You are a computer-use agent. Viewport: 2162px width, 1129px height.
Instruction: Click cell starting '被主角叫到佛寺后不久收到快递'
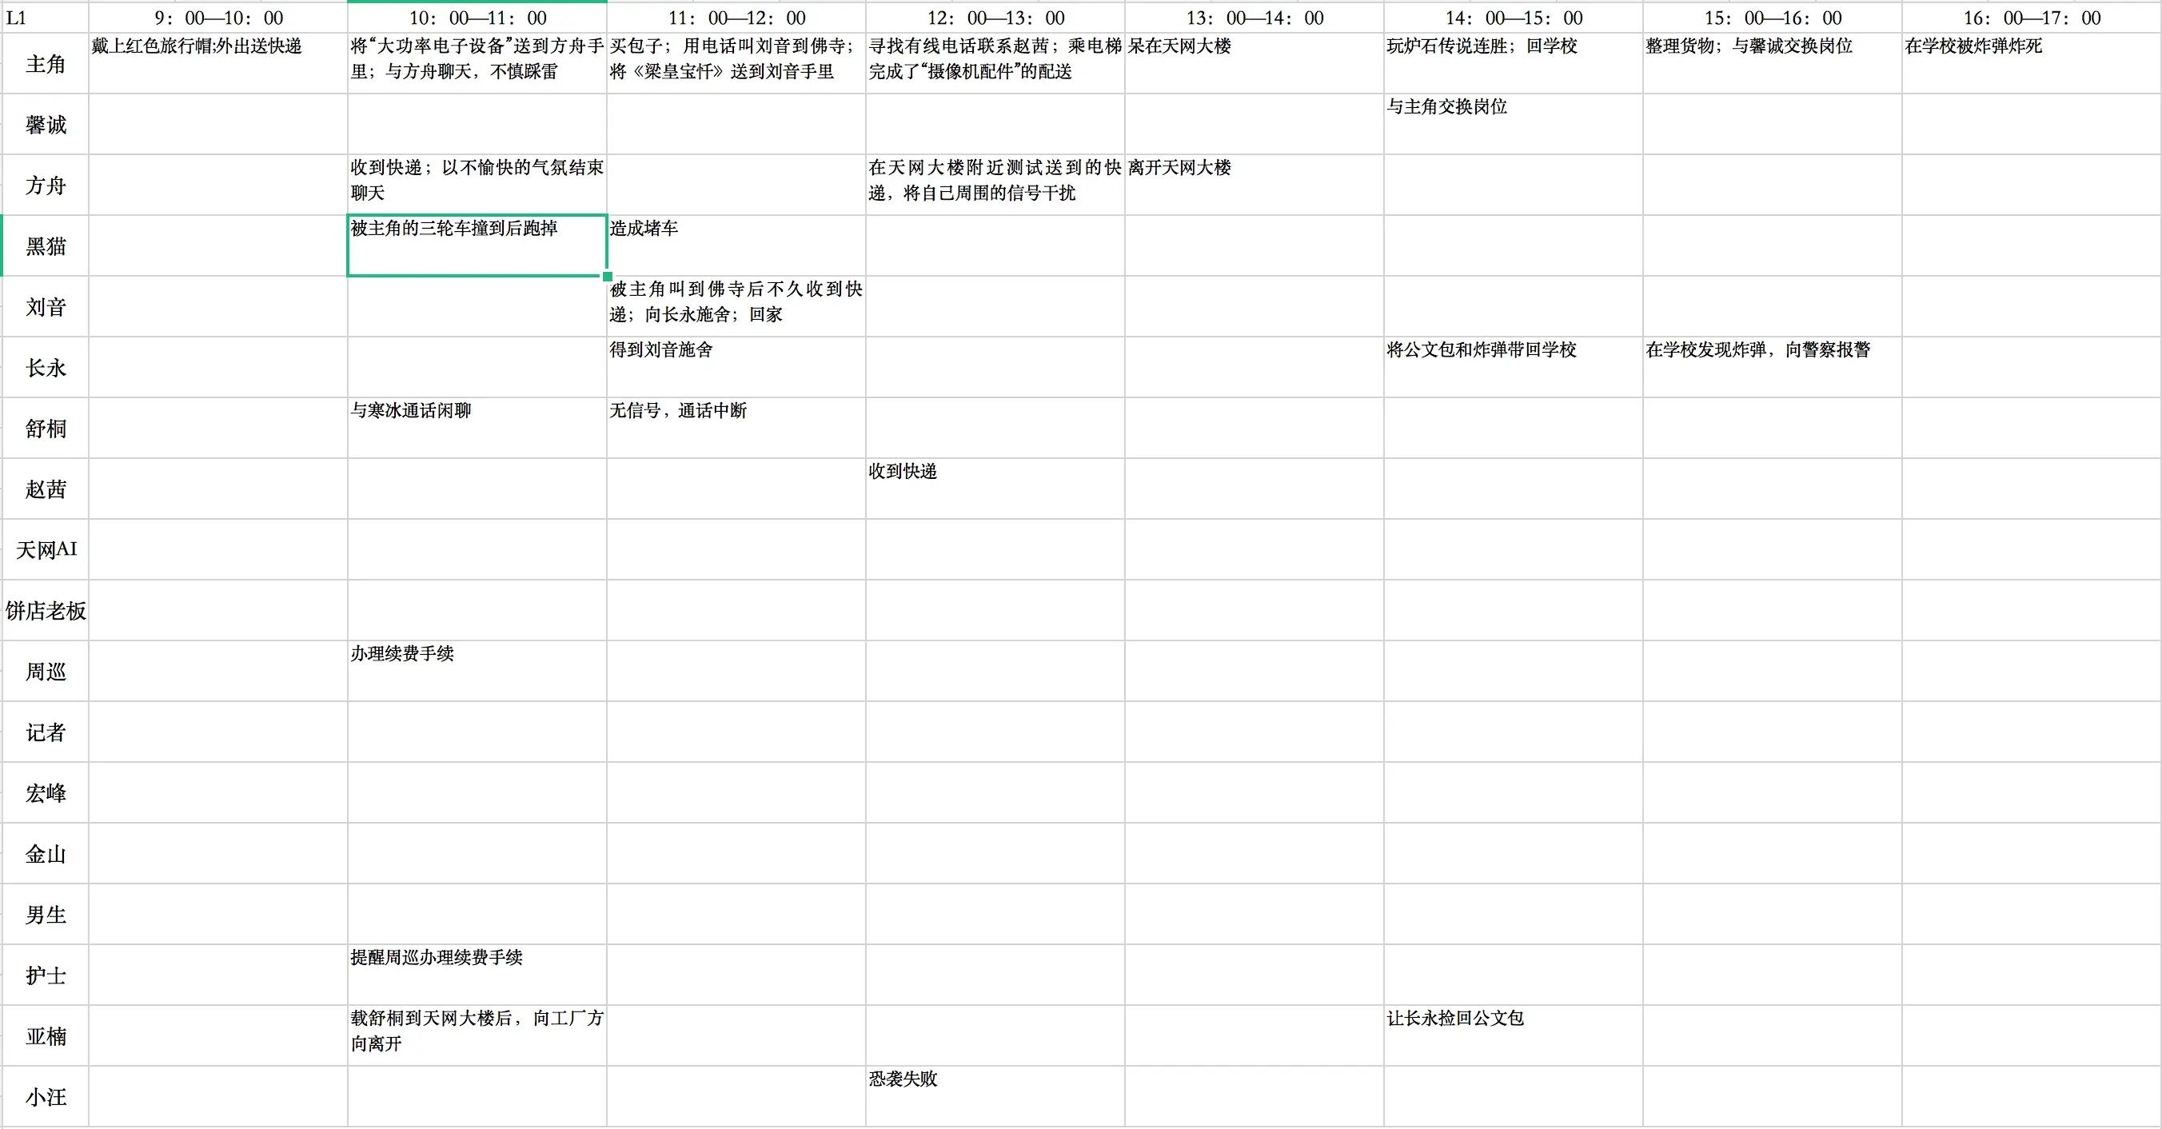(x=736, y=306)
